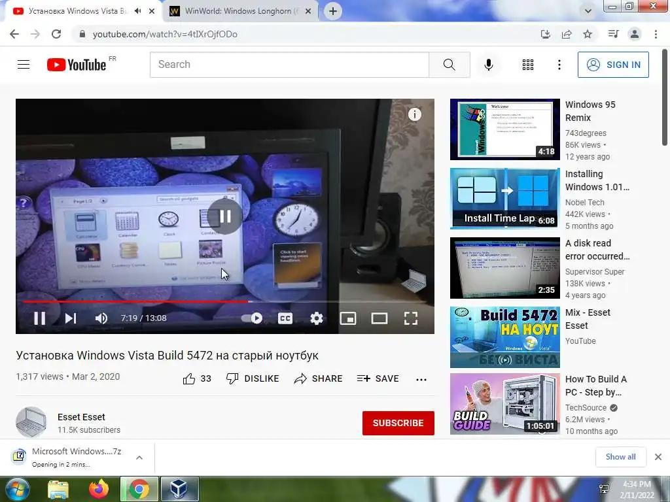Open Windows Explorer from the taskbar
Viewport: 670px width, 502px height.
[x=58, y=490]
